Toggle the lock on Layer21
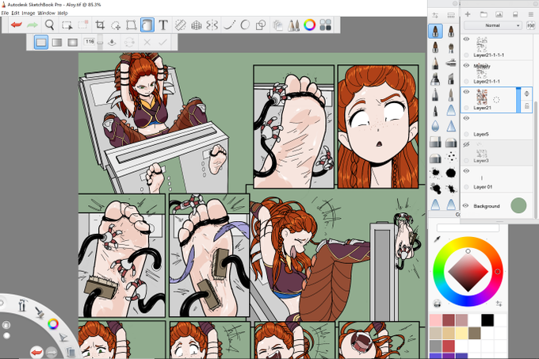The width and height of the screenshot is (539, 359). pyautogui.click(x=526, y=106)
